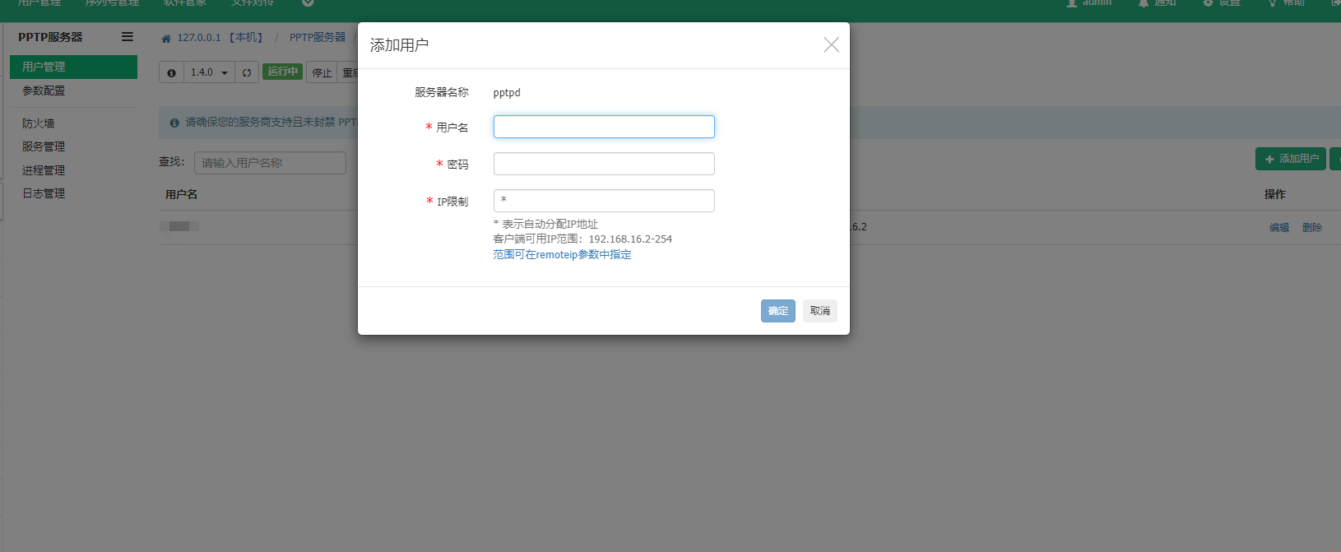Click the 添加用户 dialog title

point(399,45)
